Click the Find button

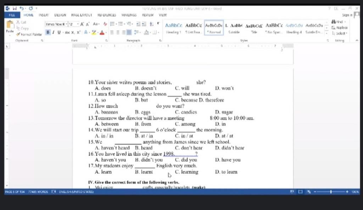point(339,22)
